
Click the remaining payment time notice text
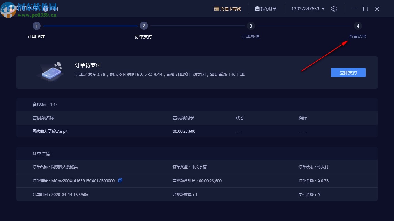coord(160,74)
